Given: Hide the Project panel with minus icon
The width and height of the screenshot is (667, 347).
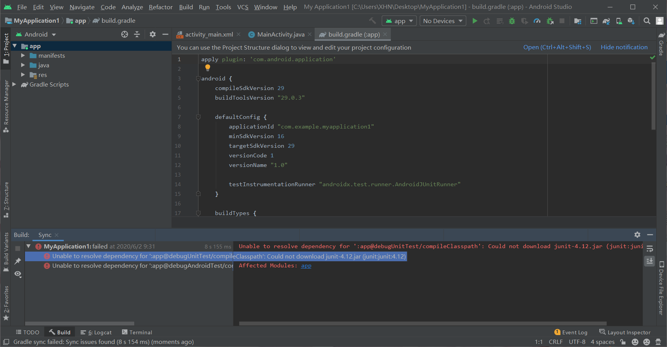Looking at the screenshot, I should click(165, 34).
